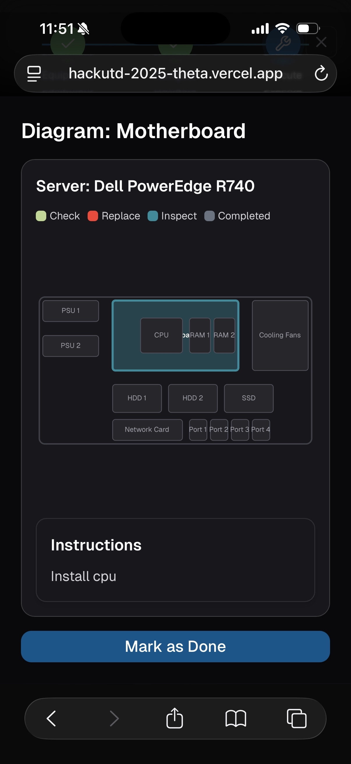Screen dimensions: 351x764
Task: Select the CPU block
Action: click(x=162, y=335)
